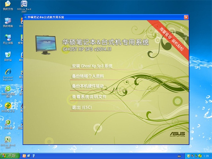Click 退出 (ESC) to exit installer
The image size is (212, 159).
point(82,107)
